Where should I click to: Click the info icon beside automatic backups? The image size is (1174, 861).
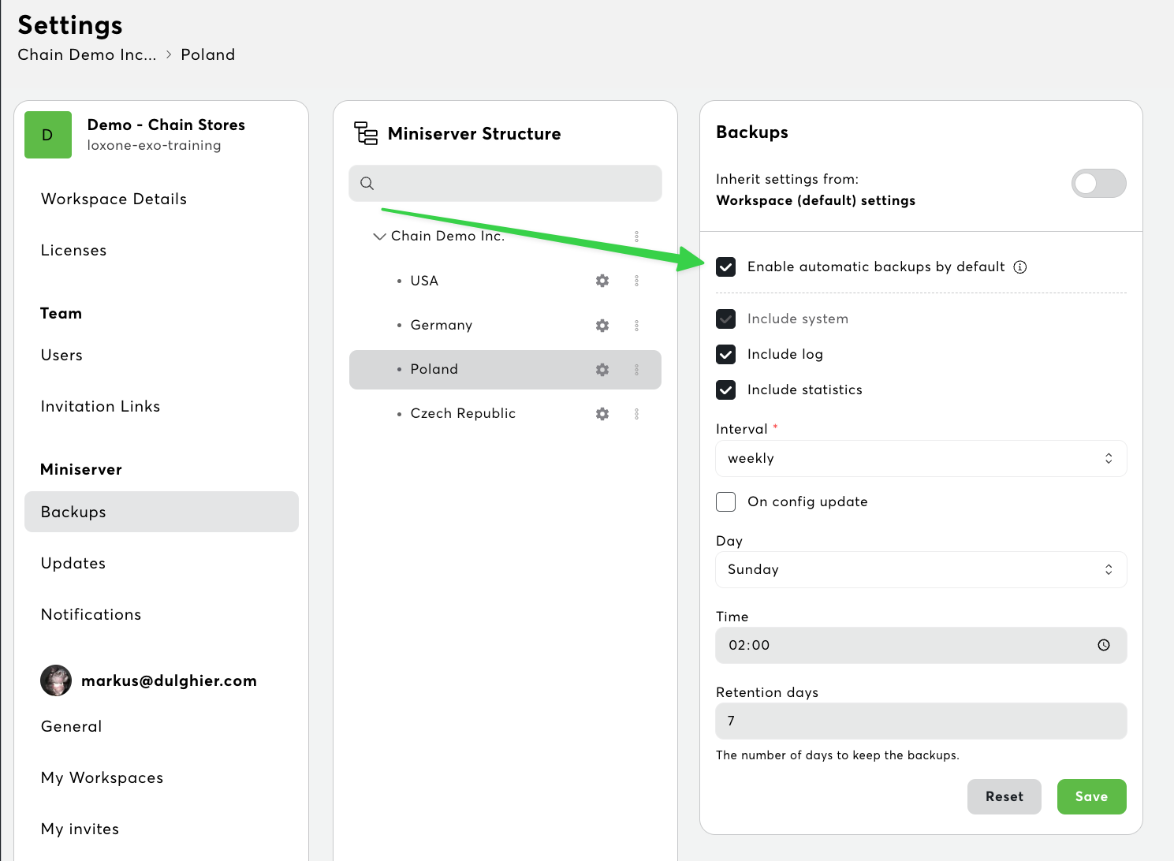pyautogui.click(x=1020, y=267)
